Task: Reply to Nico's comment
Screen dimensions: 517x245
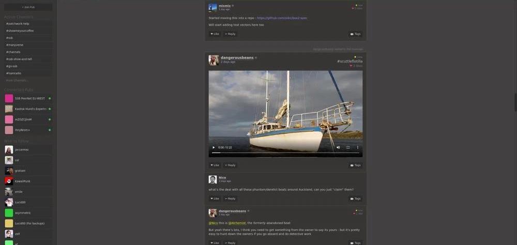Action: coord(230,198)
